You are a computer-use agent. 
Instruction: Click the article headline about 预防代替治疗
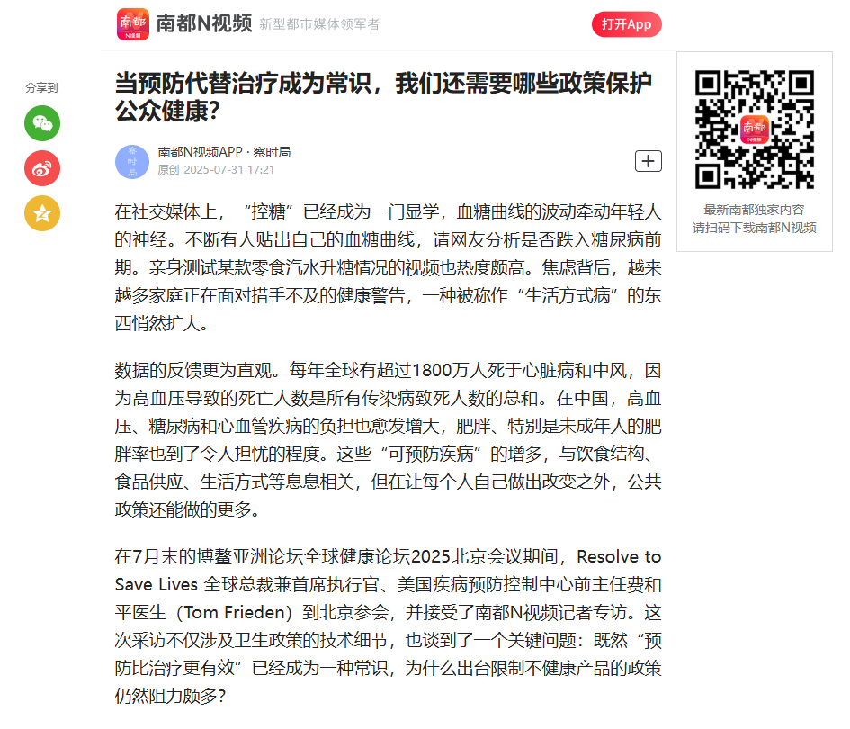pyautogui.click(x=383, y=97)
